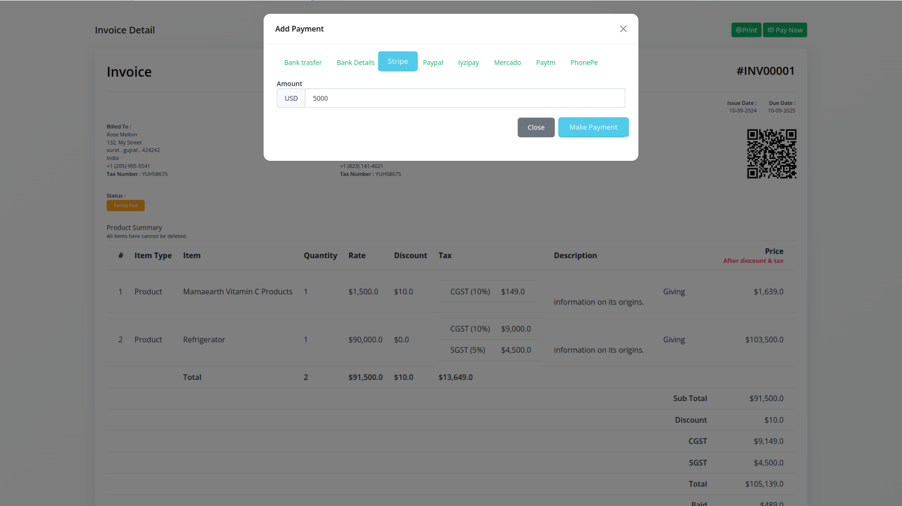Click the Pay Now button
The image size is (902, 506).
(x=785, y=30)
